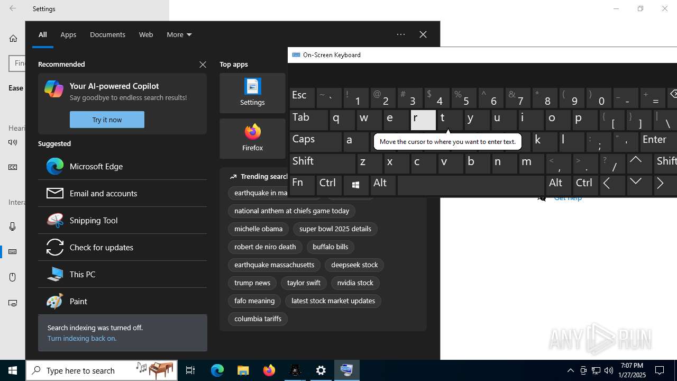The height and width of the screenshot is (381, 677).
Task: Expand the More search filter dropdown
Action: 179,34
